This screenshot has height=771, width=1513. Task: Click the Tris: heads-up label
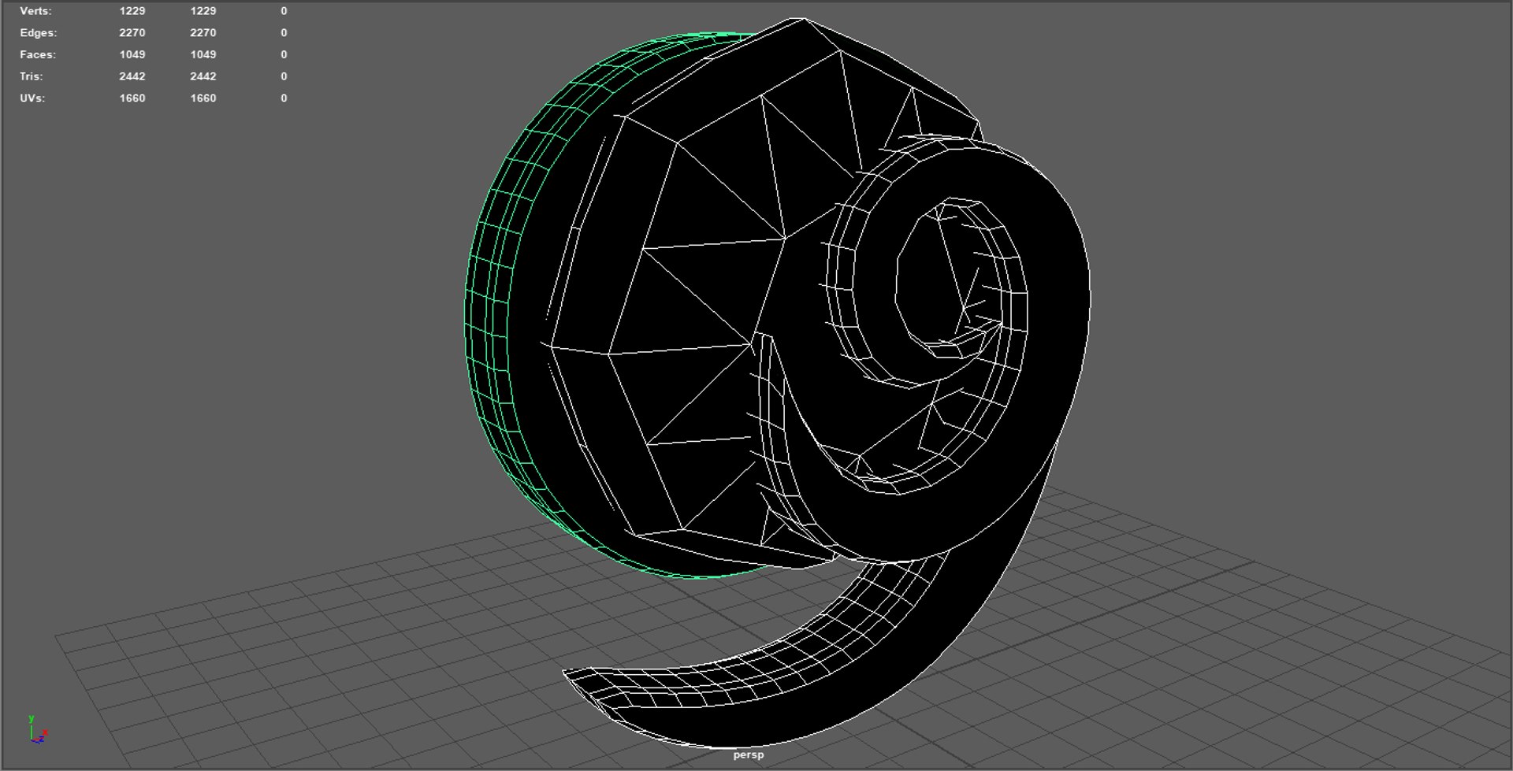pos(32,76)
